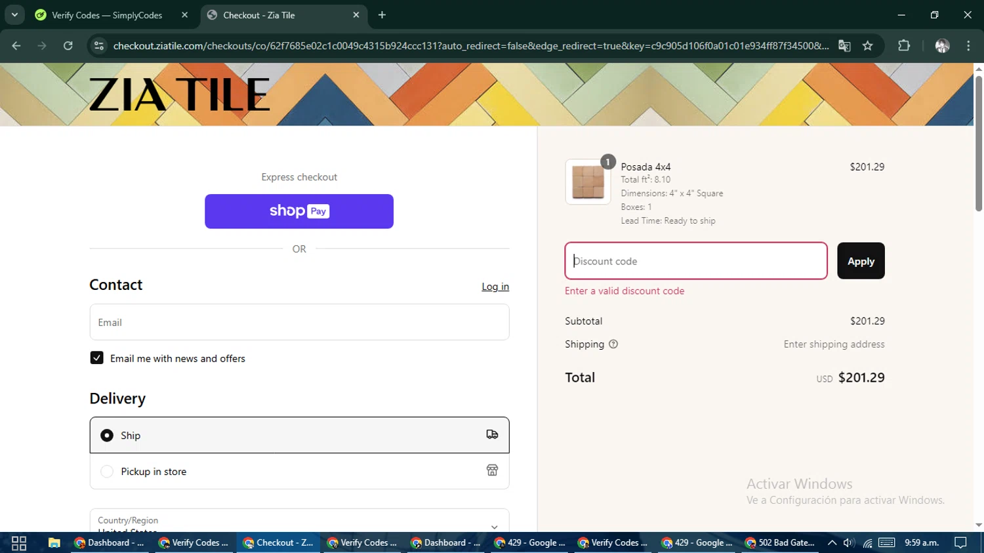This screenshot has width=984, height=553.
Task: Click the scrollbar up arrow
Action: pyautogui.click(x=979, y=68)
